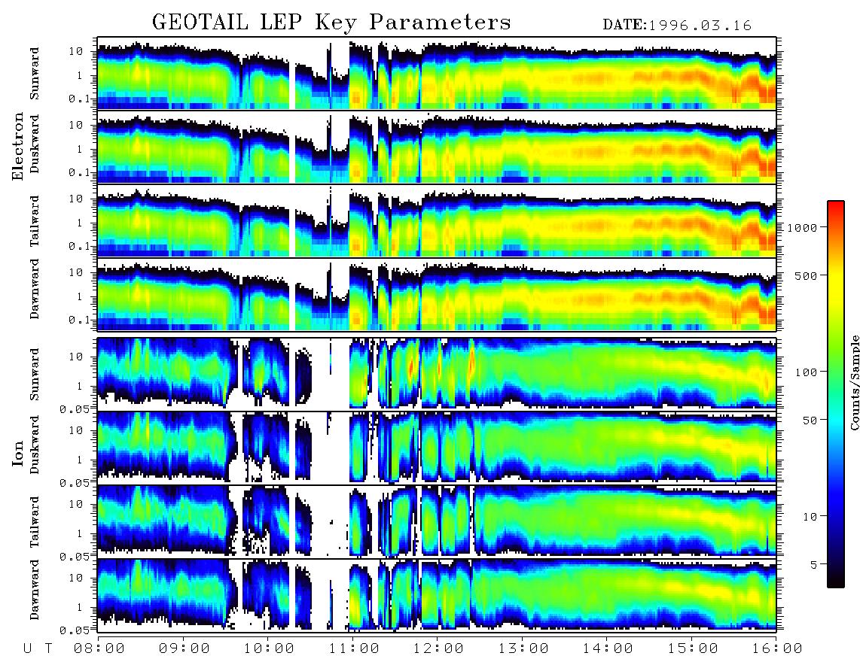860x662 pixels.
Task: Click the vertical "Electron" group label
Action: point(18,146)
